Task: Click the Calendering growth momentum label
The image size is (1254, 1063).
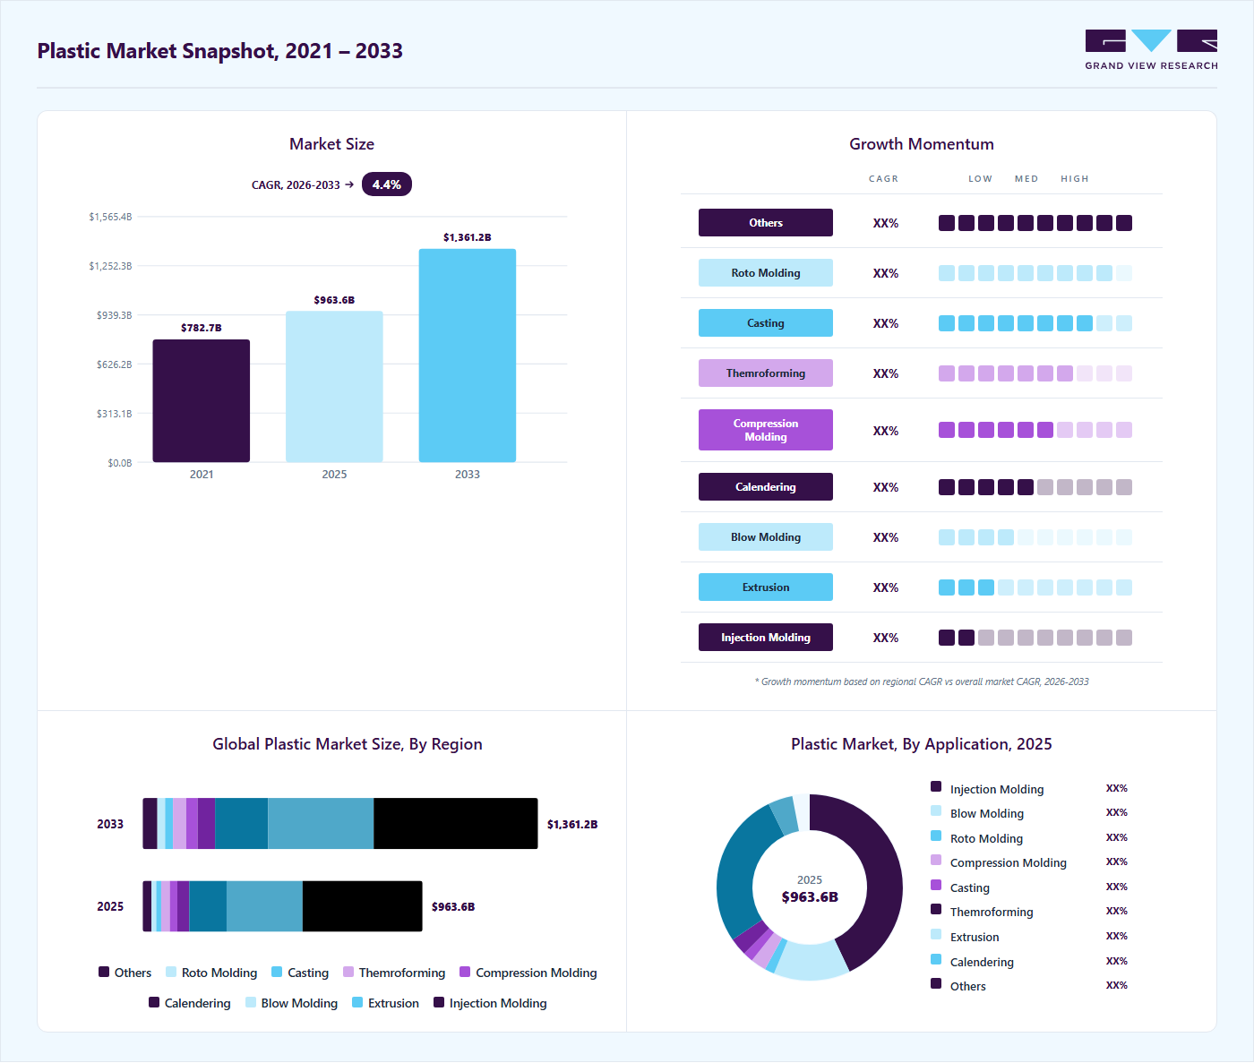Action: (x=766, y=487)
